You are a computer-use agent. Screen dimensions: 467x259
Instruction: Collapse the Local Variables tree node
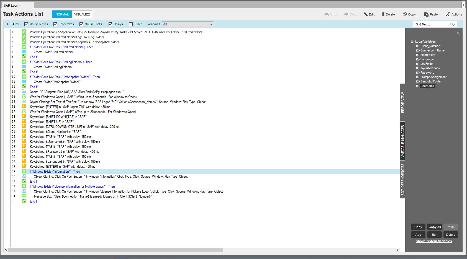tap(412, 42)
